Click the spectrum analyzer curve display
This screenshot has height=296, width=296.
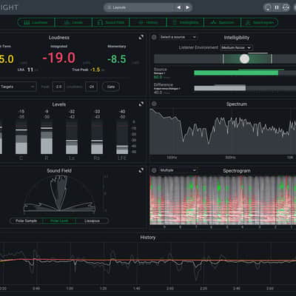point(223,131)
